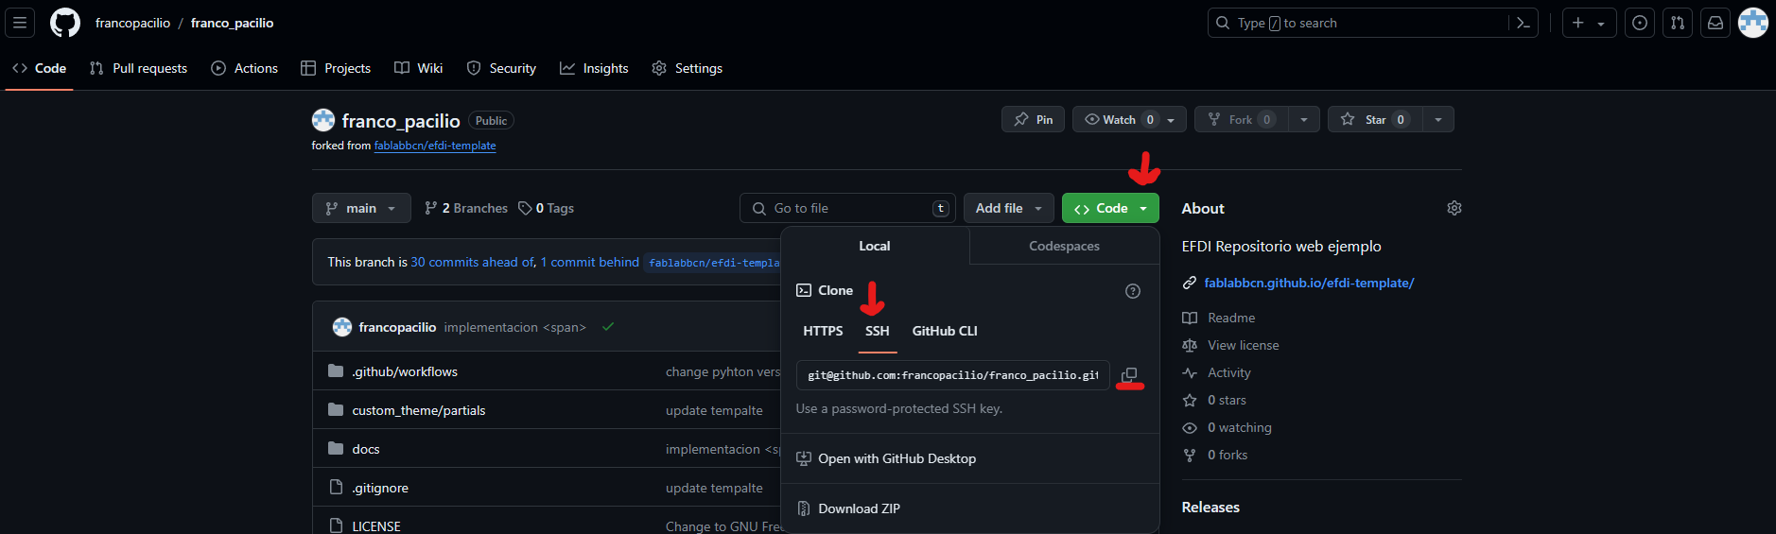Open the 0 watching link

[1227, 427]
